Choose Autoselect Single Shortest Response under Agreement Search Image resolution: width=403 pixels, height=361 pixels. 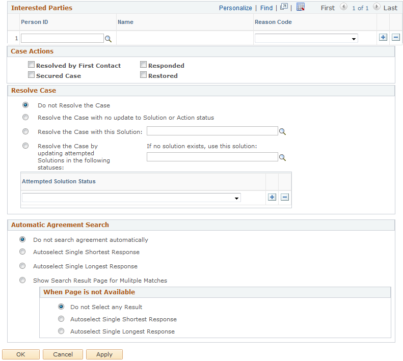(22, 252)
